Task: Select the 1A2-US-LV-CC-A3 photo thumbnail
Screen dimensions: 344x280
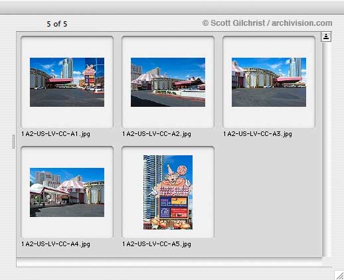Action: [269, 82]
